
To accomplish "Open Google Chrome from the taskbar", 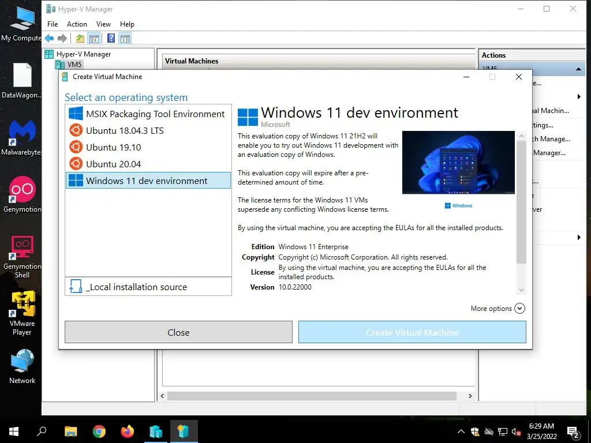I will pyautogui.click(x=99, y=431).
